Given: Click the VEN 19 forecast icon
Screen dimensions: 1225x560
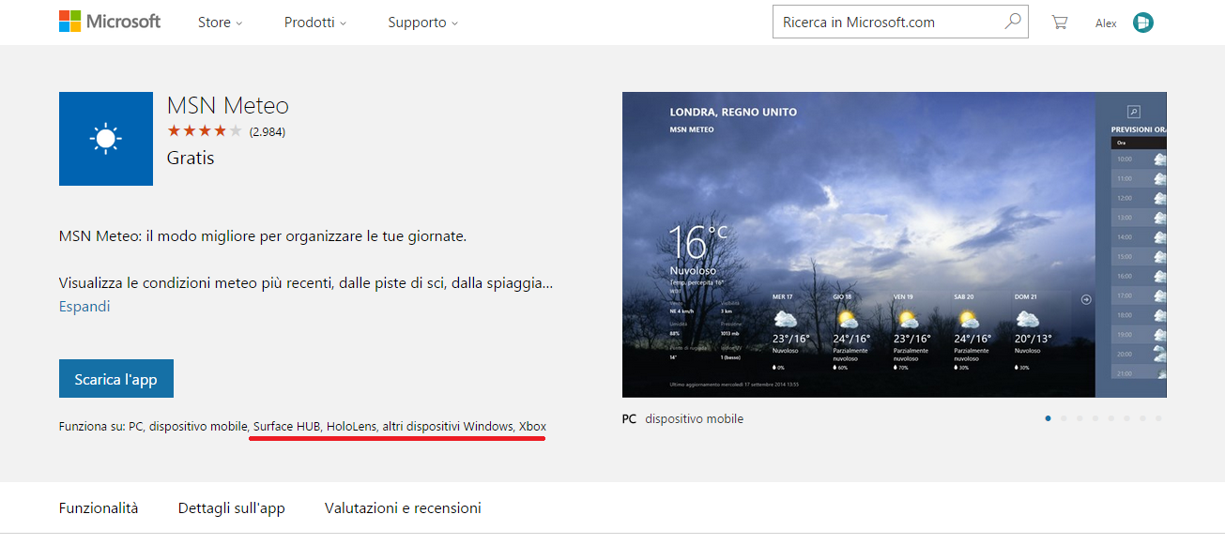Looking at the screenshot, I should click(x=906, y=319).
